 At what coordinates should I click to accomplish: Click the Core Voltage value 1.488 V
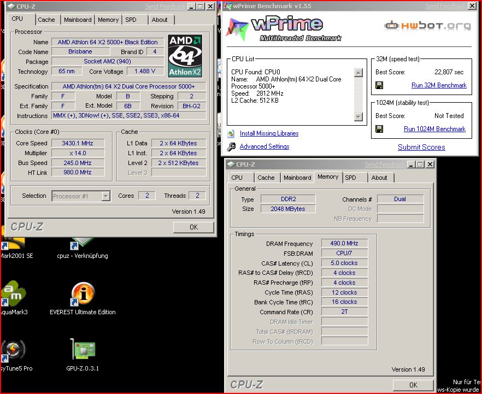(x=145, y=71)
